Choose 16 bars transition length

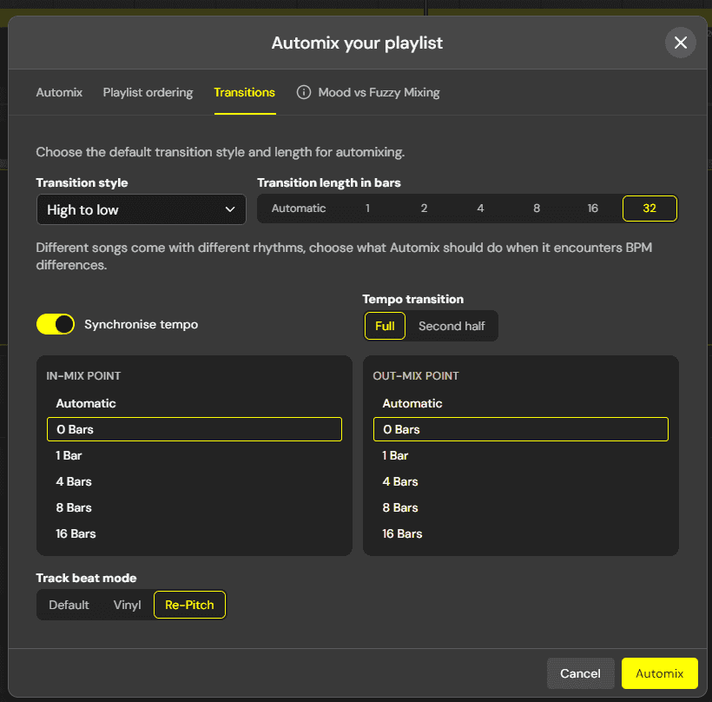pyautogui.click(x=592, y=209)
